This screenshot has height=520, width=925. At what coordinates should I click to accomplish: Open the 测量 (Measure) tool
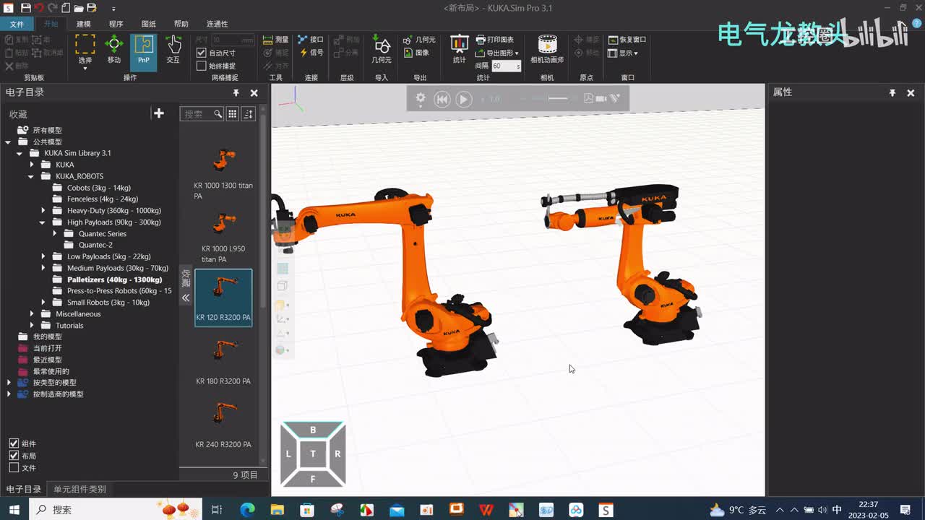coord(275,40)
